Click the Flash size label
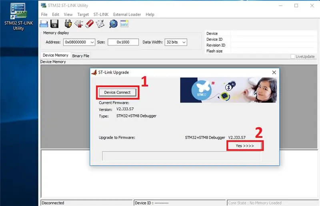The image size is (320, 206). pos(214,51)
